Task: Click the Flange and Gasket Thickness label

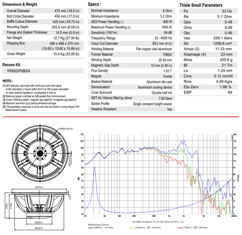Action: (27, 32)
